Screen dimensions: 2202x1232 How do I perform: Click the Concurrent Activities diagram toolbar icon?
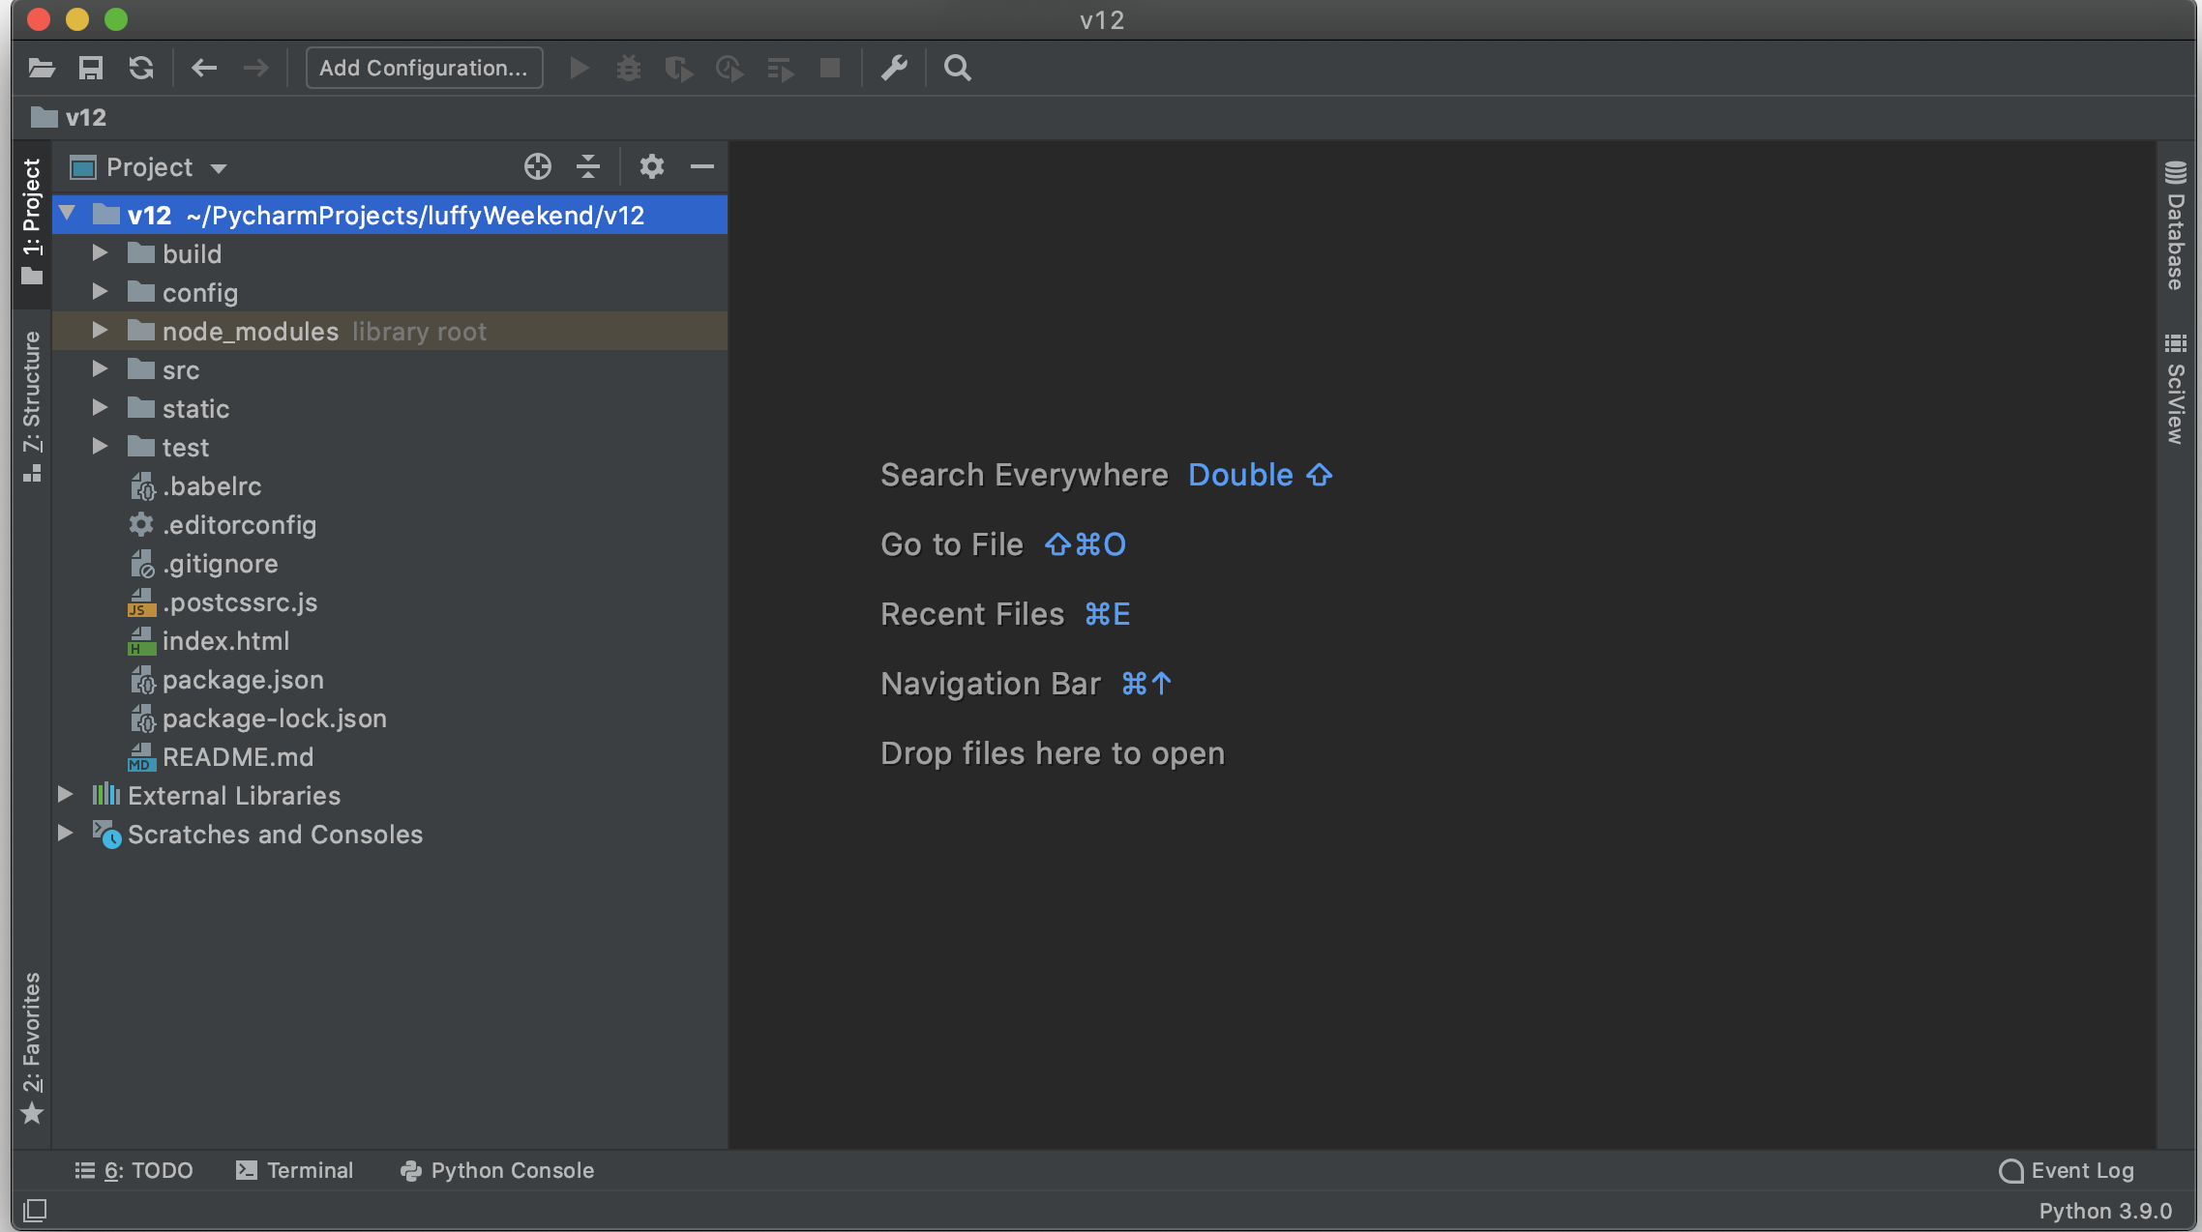(x=780, y=68)
